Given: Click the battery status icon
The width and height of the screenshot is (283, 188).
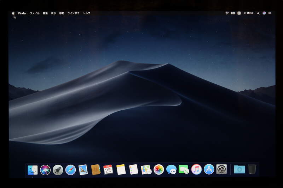Looking at the screenshot, I should pyautogui.click(x=233, y=13).
